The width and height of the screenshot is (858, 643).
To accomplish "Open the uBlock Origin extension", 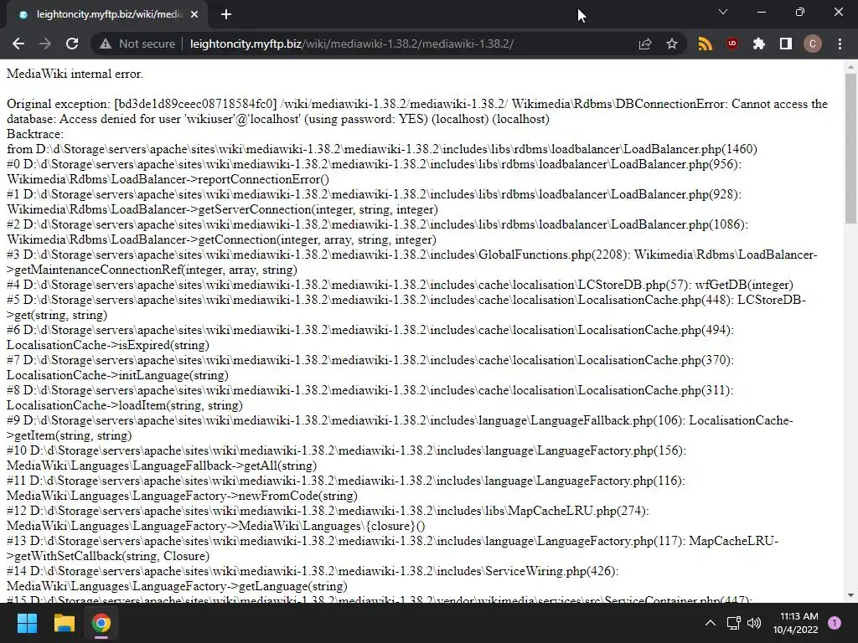I will point(732,44).
